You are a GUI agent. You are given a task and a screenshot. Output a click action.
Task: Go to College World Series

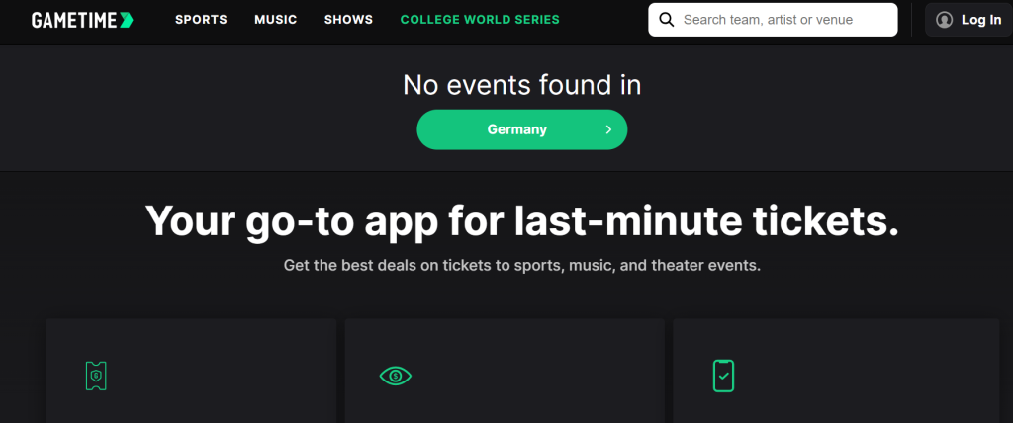[x=480, y=20]
